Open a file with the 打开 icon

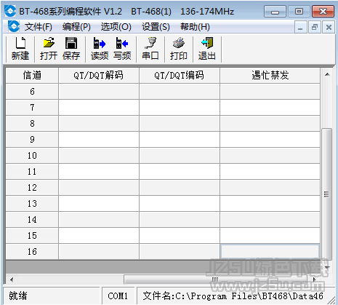pos(49,49)
